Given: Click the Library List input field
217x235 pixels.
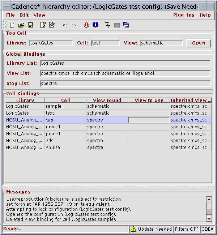Looking at the screenshot, I should 125,63.
